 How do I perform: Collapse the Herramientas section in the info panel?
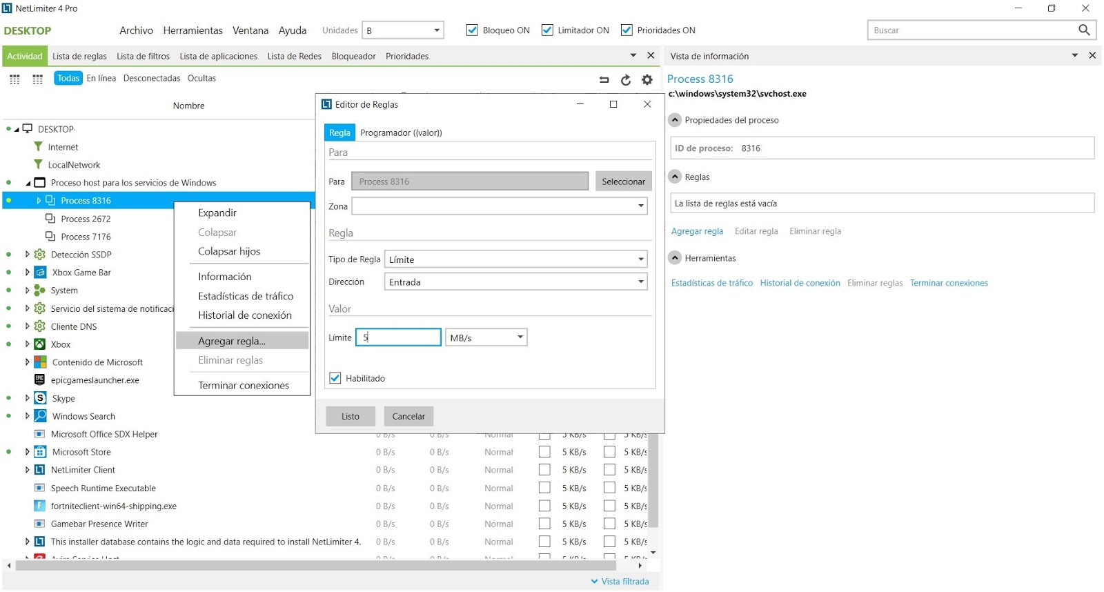tap(676, 258)
